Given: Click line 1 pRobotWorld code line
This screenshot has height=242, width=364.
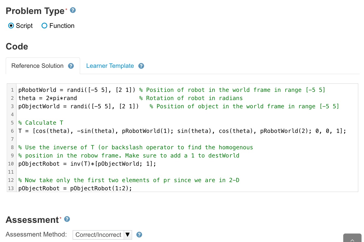Looking at the screenshot, I should pos(77,90).
